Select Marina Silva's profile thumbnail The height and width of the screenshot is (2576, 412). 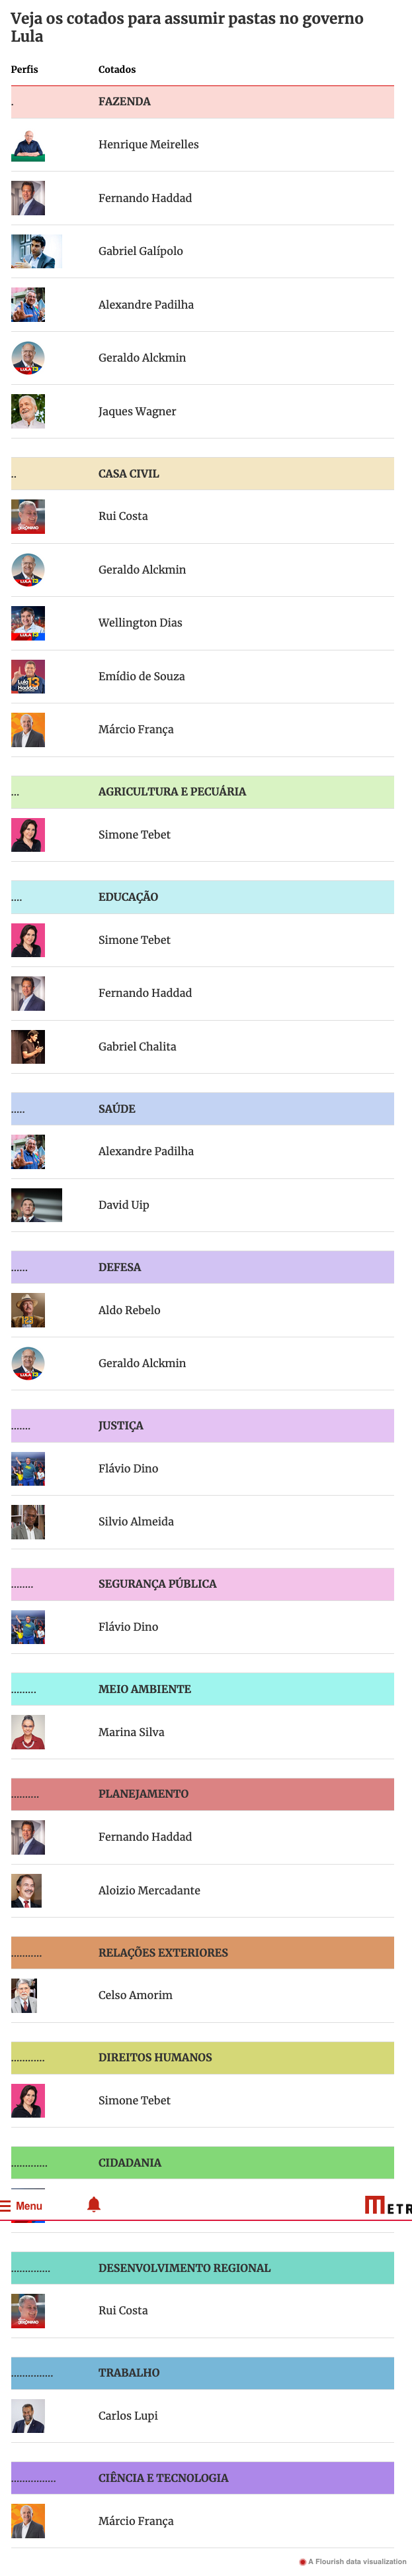coord(28,1732)
